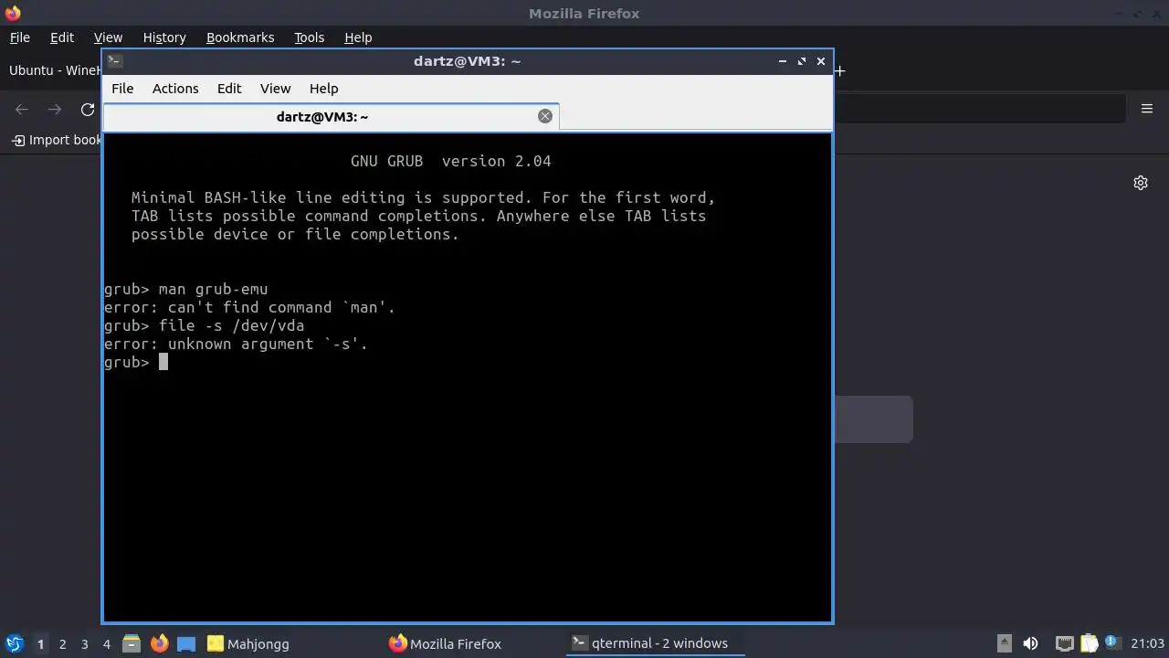This screenshot has height=658, width=1169.
Task: Close the qterminal window
Action: (x=821, y=61)
